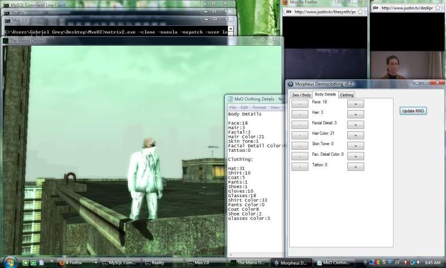446x268 pixels.
Task: Switch to Morpheus Dermoclothing taskbar button
Action: (x=291, y=262)
